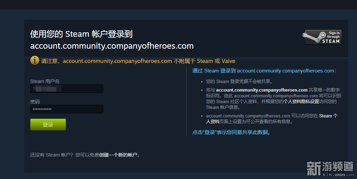Click the xin.07073.com watermark text
This screenshot has width=357, height=179.
coord(338,175)
